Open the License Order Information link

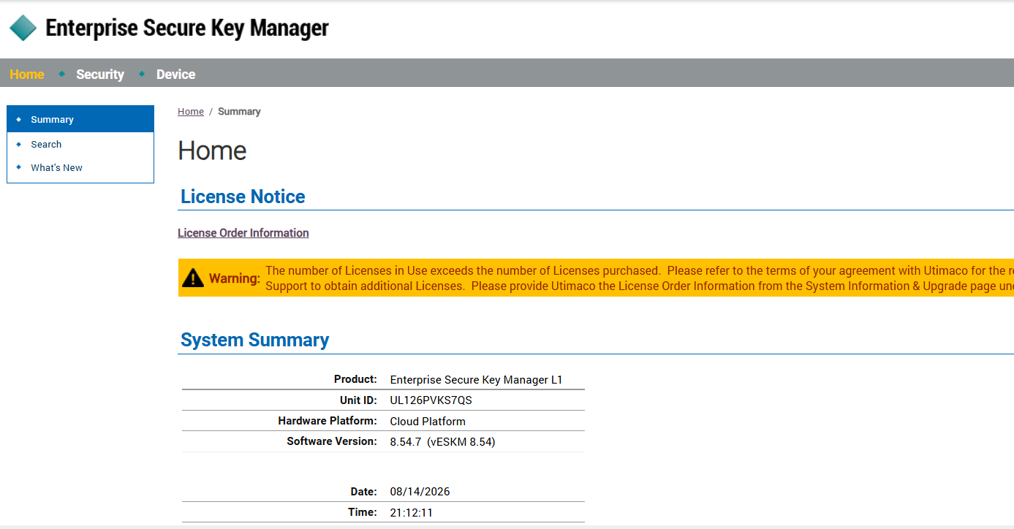click(243, 233)
